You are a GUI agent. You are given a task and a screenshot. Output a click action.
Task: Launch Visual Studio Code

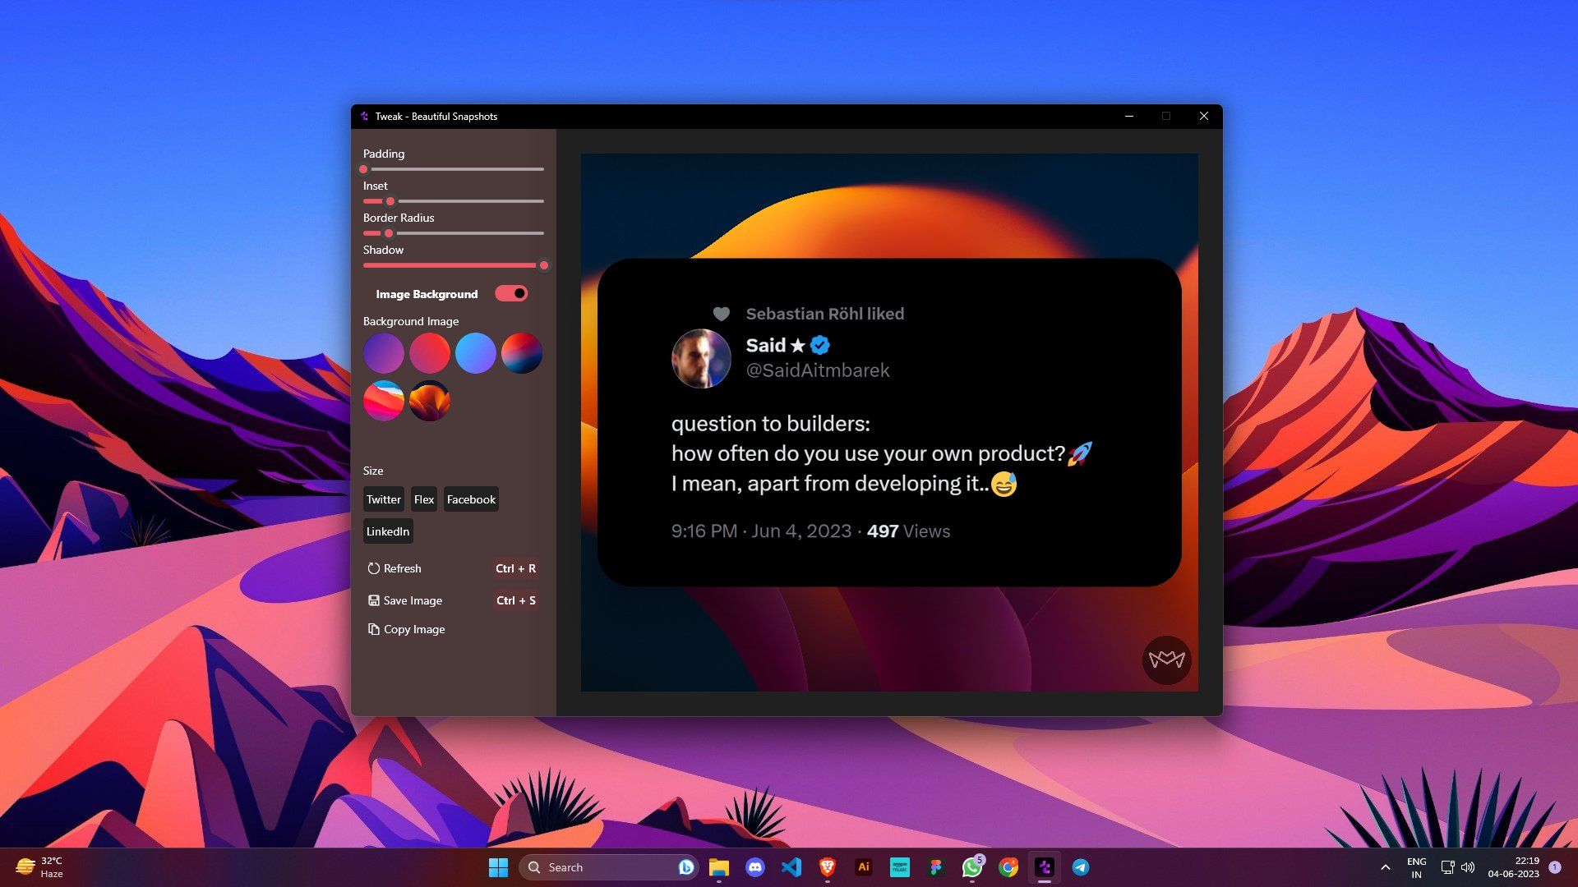791,866
